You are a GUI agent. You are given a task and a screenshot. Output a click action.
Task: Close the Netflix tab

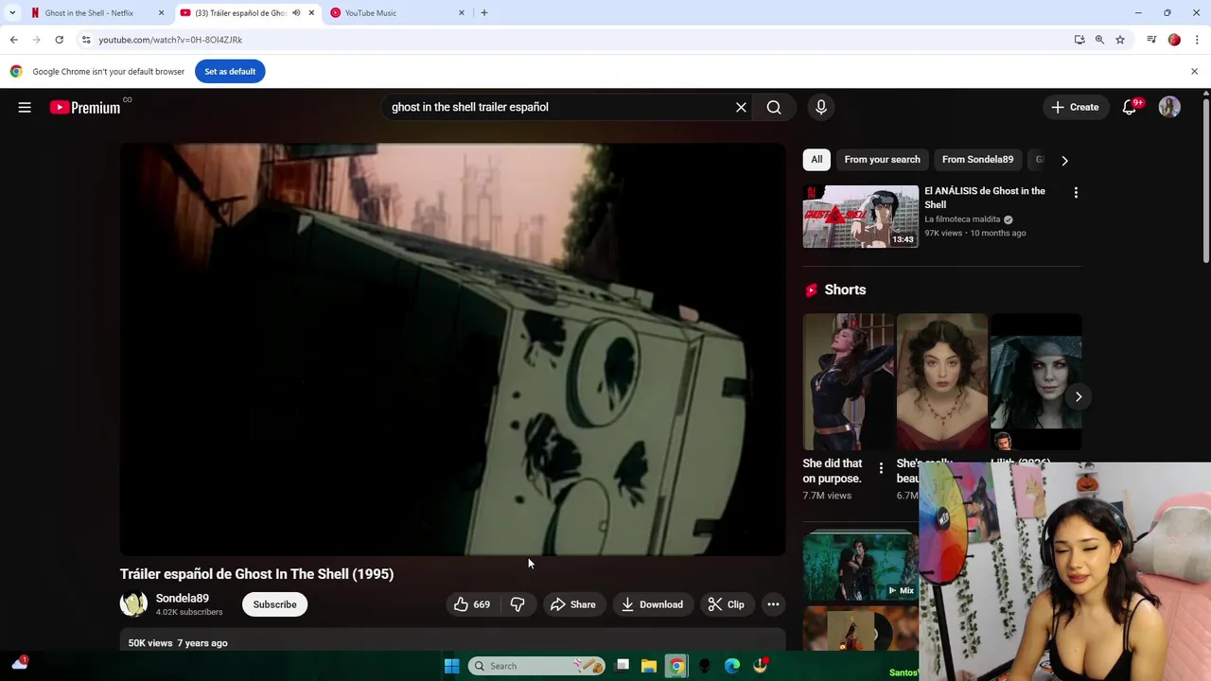click(161, 13)
